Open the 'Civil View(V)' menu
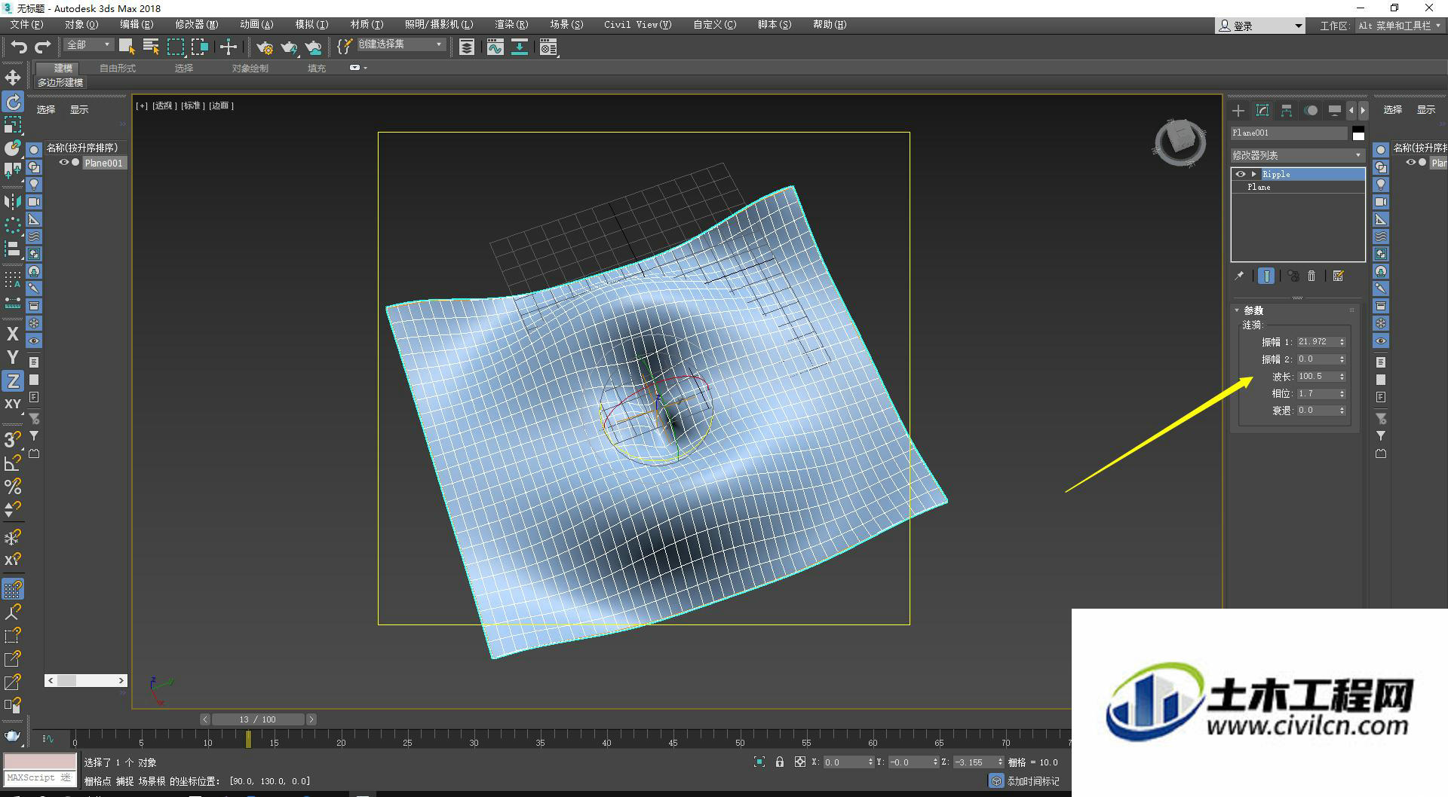The width and height of the screenshot is (1448, 797). pyautogui.click(x=637, y=25)
